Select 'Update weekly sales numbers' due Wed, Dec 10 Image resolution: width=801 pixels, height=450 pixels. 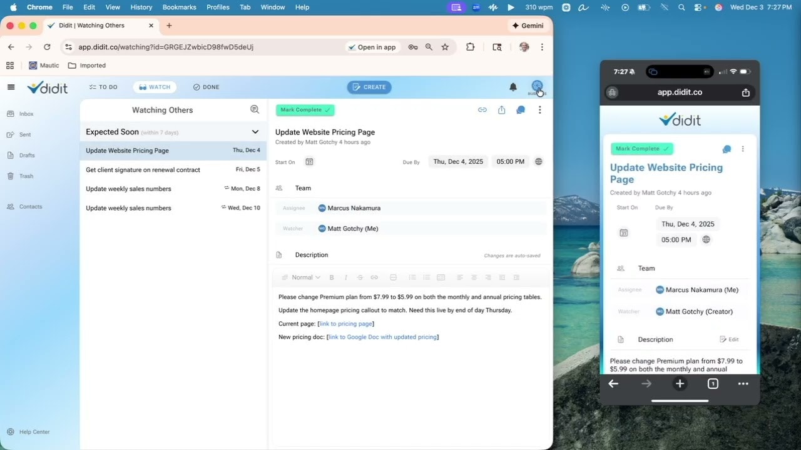click(x=173, y=208)
